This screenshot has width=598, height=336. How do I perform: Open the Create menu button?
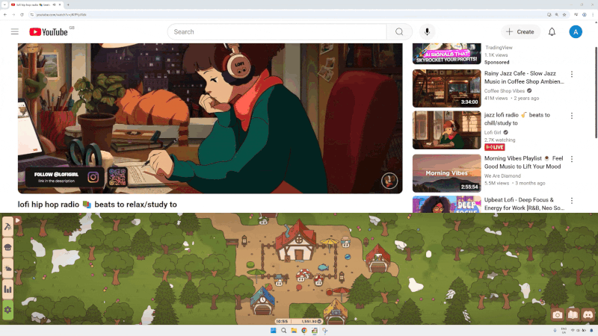[520, 32]
